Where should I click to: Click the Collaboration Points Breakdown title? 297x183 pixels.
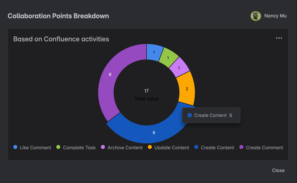[x=58, y=16]
